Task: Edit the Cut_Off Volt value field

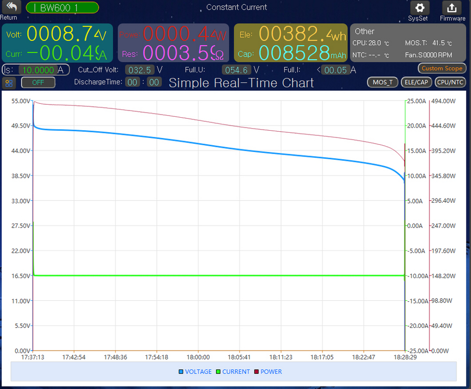Action: [139, 70]
